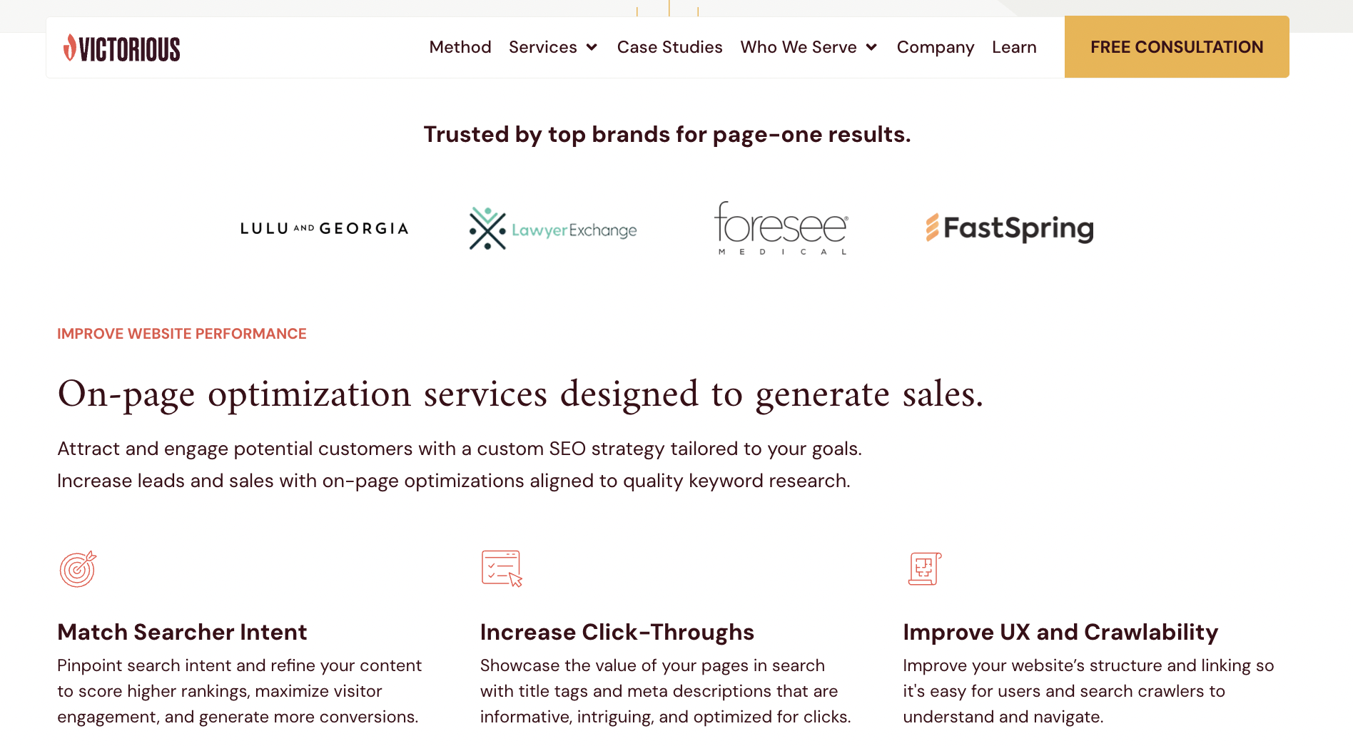The height and width of the screenshot is (746, 1353).
Task: Go to the Method page
Action: [460, 47]
